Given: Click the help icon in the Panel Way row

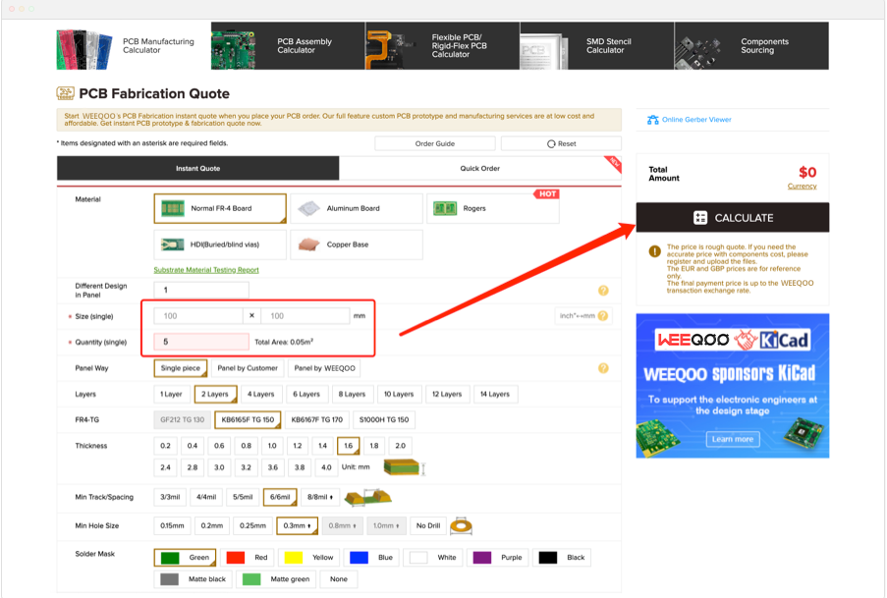Looking at the screenshot, I should click(603, 368).
